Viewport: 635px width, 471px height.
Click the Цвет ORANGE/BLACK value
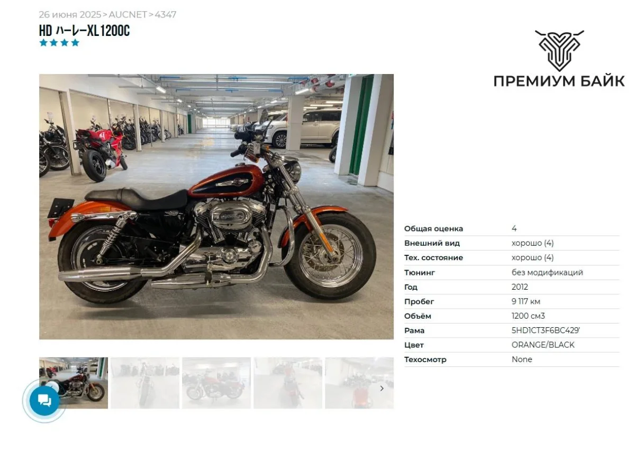pos(543,345)
